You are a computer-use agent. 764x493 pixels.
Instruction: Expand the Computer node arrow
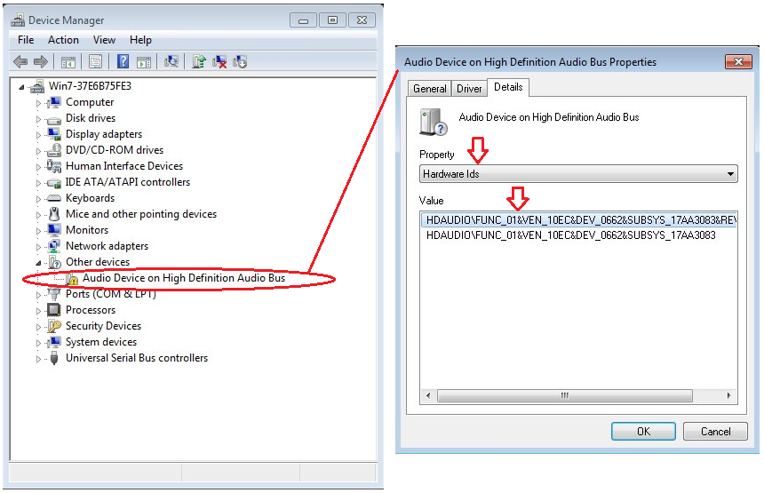pyautogui.click(x=38, y=103)
